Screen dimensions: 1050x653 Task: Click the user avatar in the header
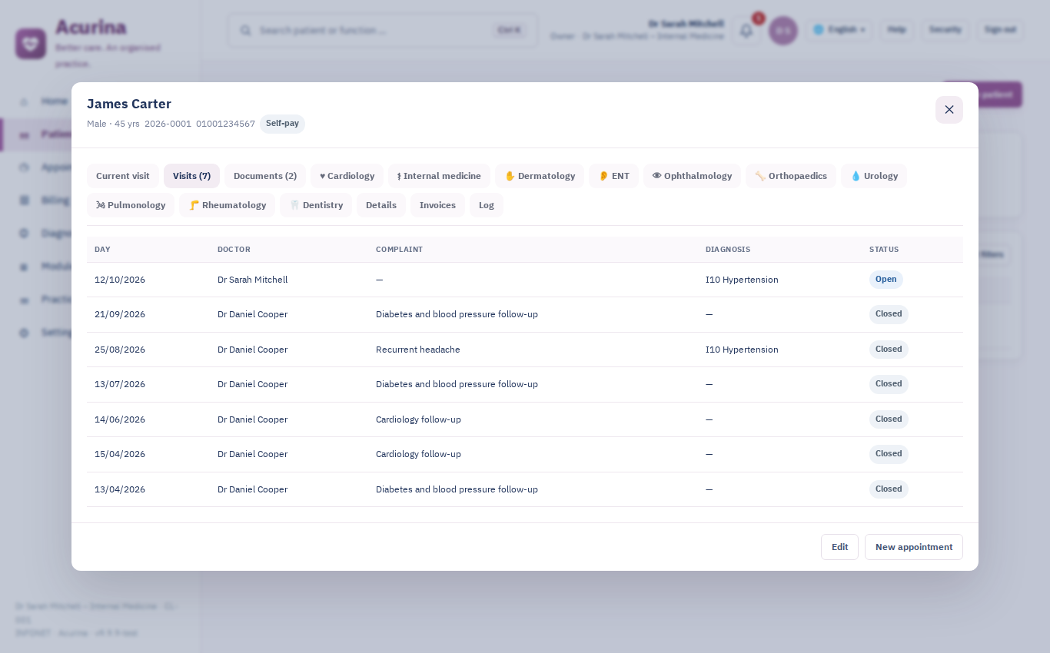point(783,30)
